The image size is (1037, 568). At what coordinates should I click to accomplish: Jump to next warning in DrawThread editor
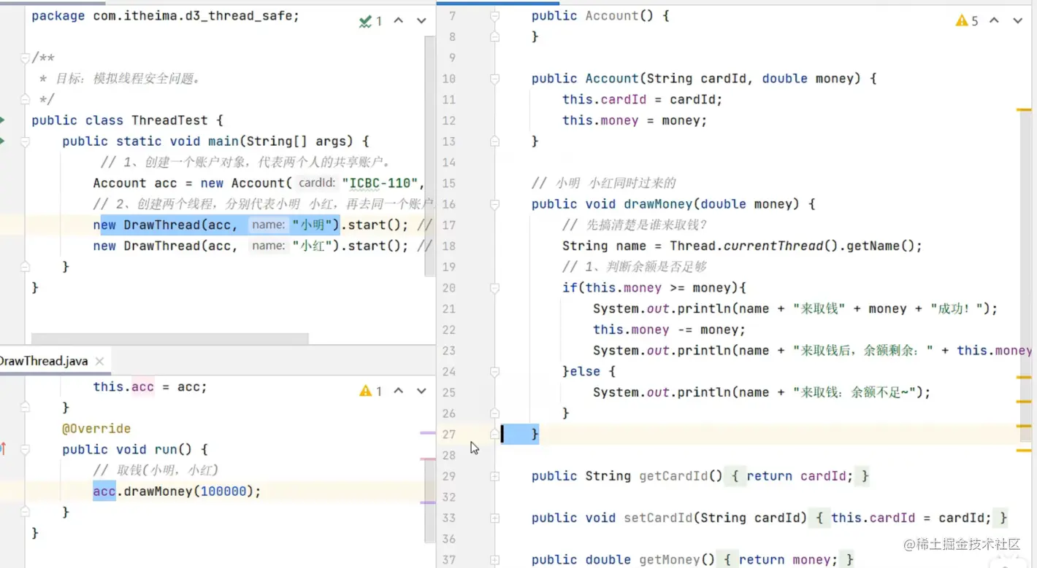click(x=421, y=391)
